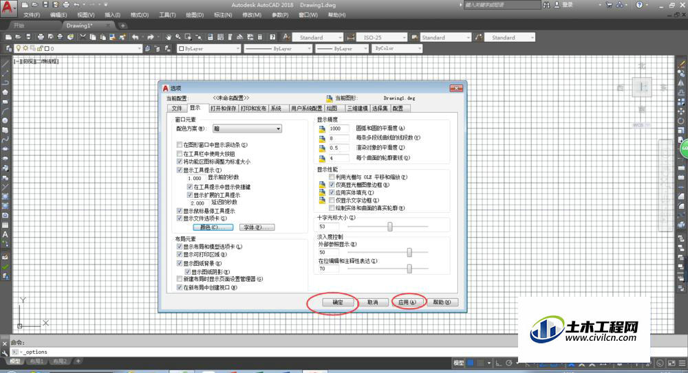
Task: Toggle 应用实体填充 (Y) checkbox
Action: [332, 192]
